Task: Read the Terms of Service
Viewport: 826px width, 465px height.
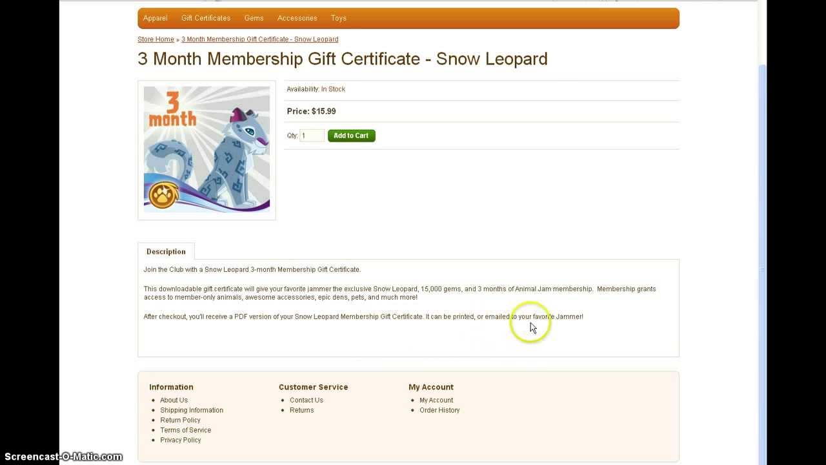Action: [186, 430]
